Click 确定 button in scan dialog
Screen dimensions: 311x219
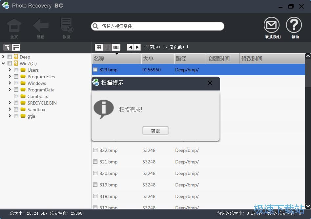pos(155,131)
